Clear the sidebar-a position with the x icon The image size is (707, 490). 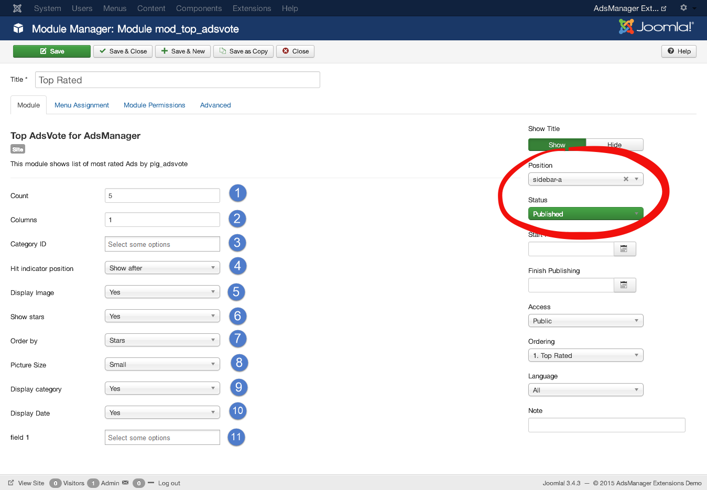(626, 179)
